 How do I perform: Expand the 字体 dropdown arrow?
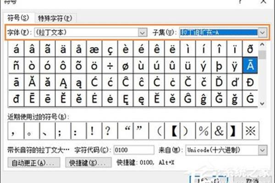click(x=143, y=32)
